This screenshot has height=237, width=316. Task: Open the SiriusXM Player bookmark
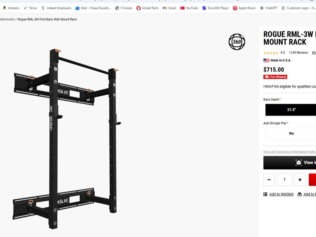(x=215, y=8)
